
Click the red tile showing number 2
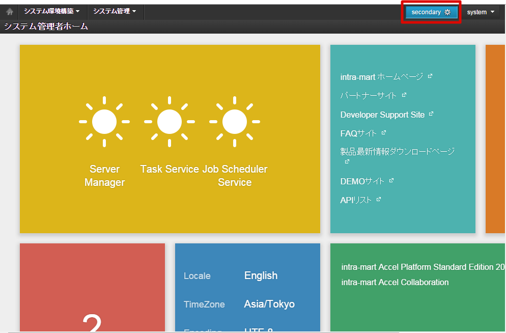click(92, 287)
